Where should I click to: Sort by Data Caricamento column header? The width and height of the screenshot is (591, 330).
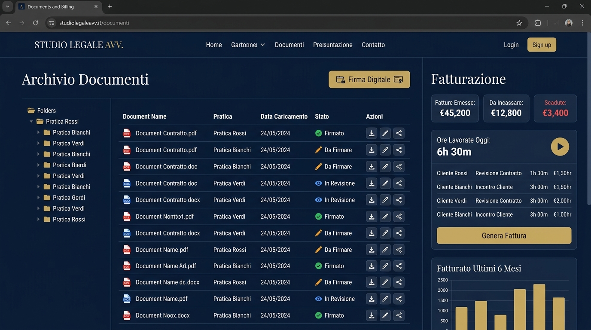pos(284,116)
